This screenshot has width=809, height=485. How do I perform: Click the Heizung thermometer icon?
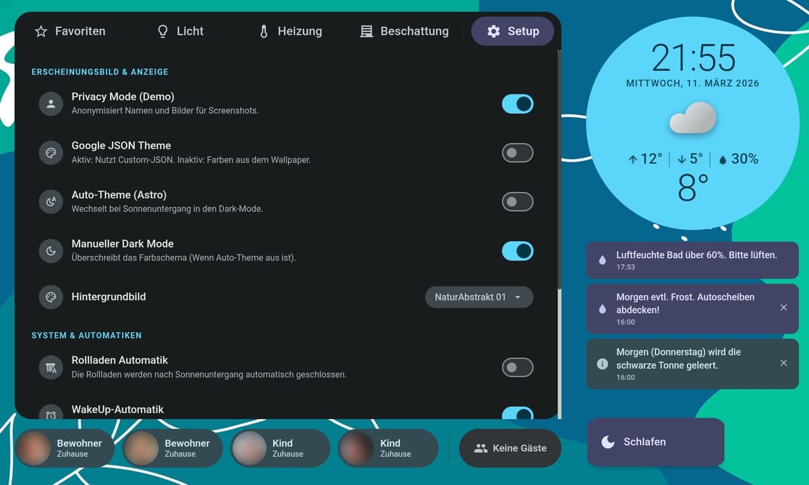(x=264, y=31)
